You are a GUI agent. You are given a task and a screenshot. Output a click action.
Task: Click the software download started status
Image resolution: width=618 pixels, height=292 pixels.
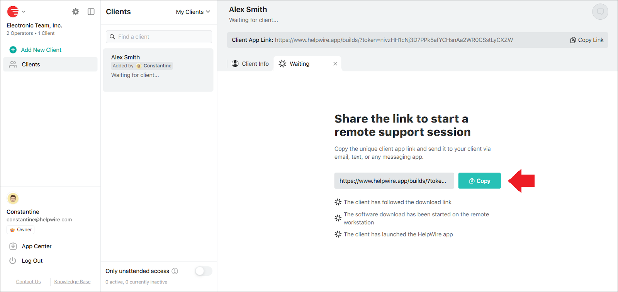click(x=416, y=218)
